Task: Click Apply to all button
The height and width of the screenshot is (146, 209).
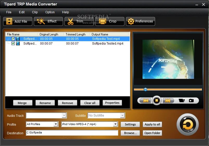Action: pos(152,124)
